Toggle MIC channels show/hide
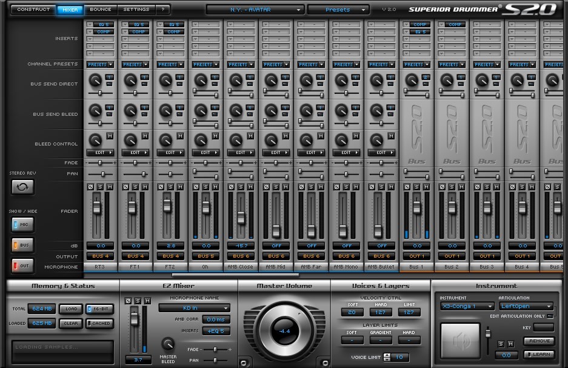This screenshot has width=568, height=368. pyautogui.click(x=22, y=224)
